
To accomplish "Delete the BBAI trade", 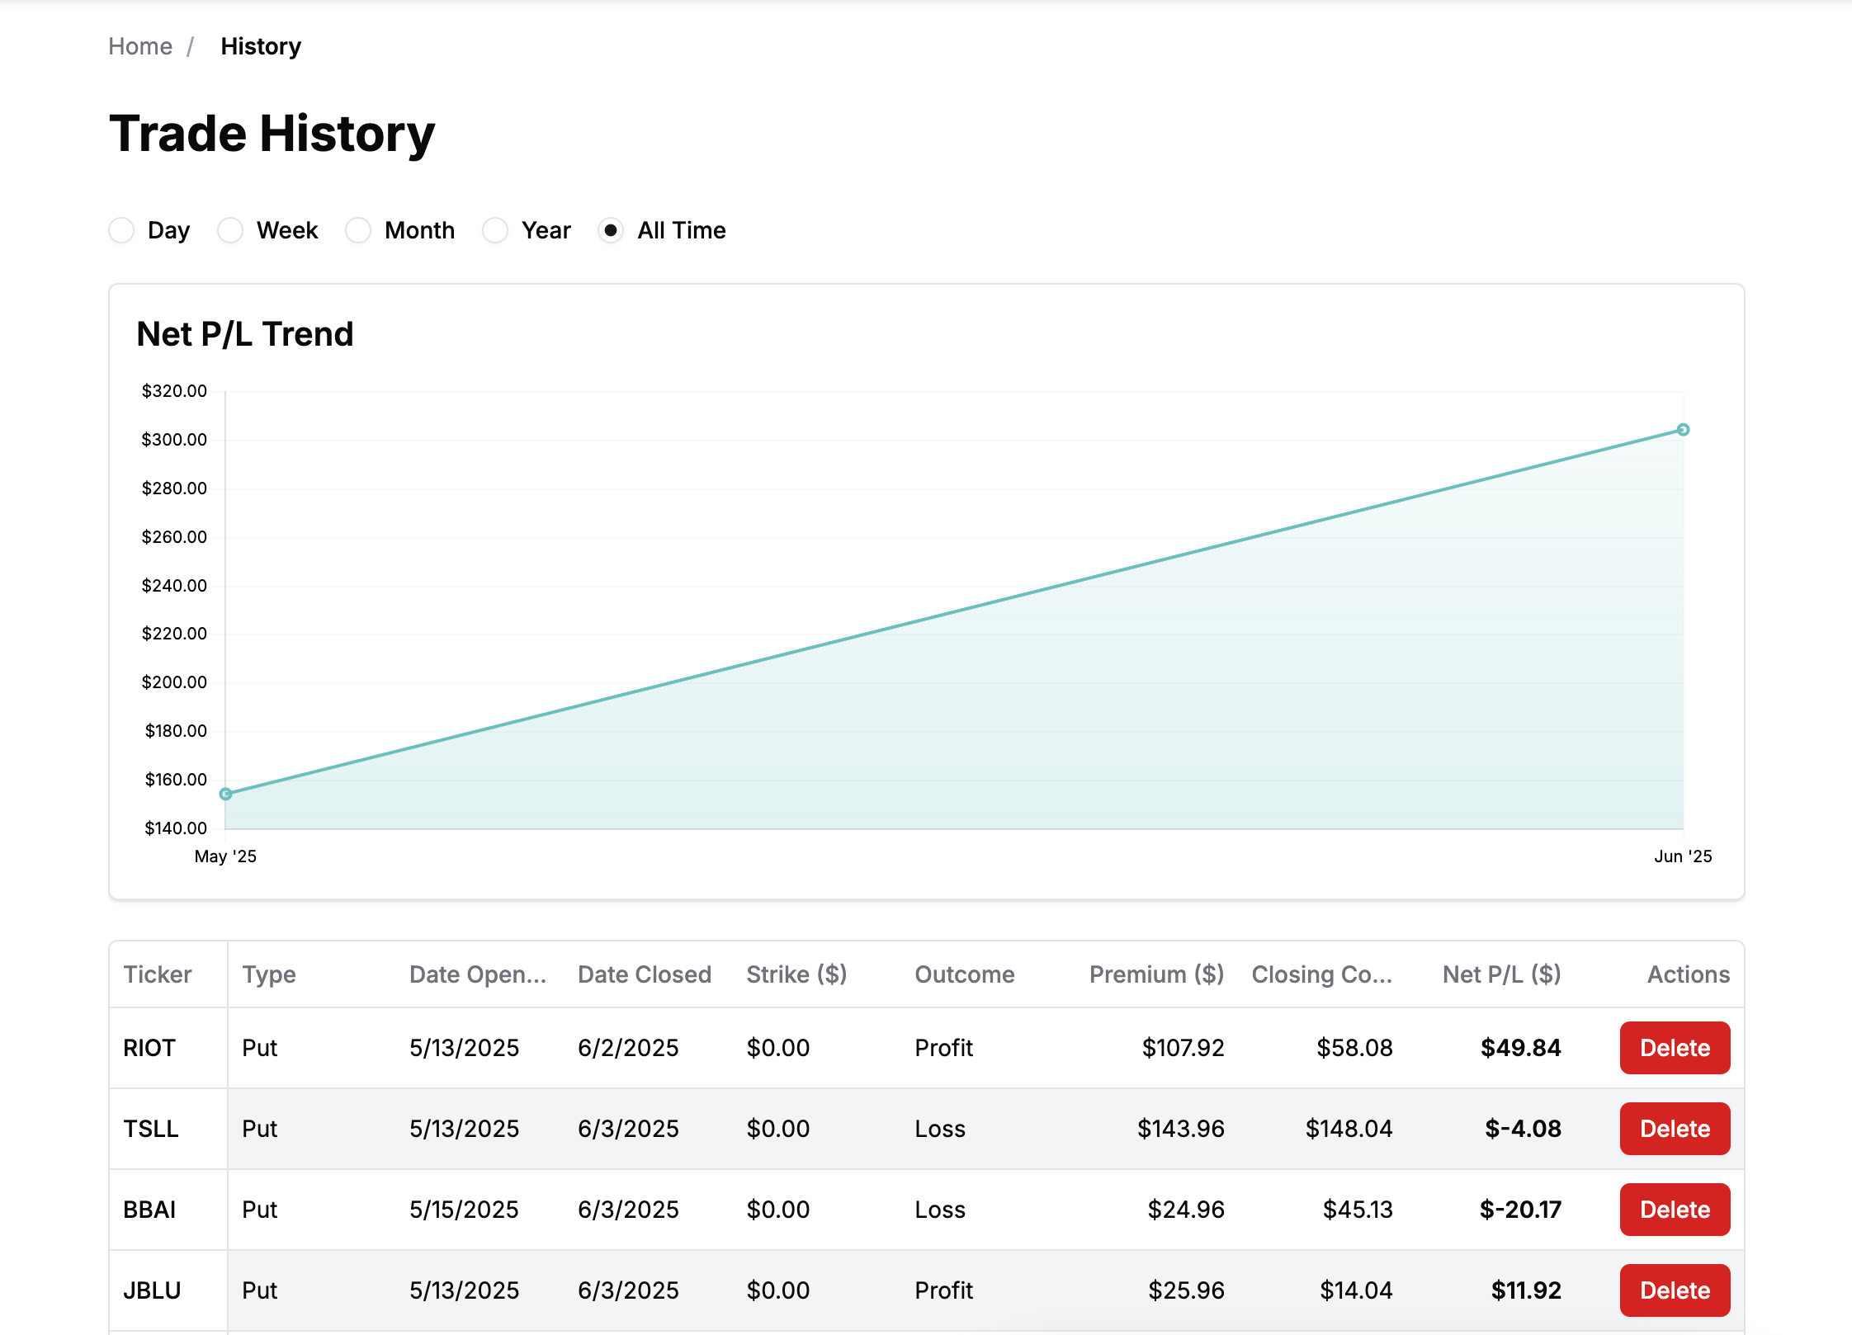I will tap(1674, 1210).
